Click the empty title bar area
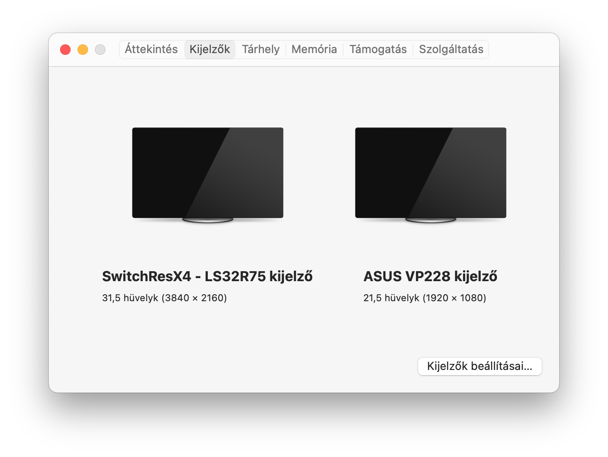 523,50
